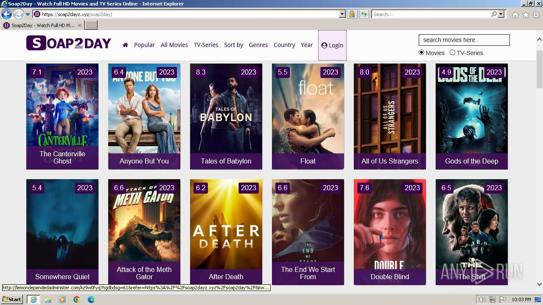This screenshot has height=305, width=543.
Task: Open the All Movies menu item
Action: coord(174,45)
